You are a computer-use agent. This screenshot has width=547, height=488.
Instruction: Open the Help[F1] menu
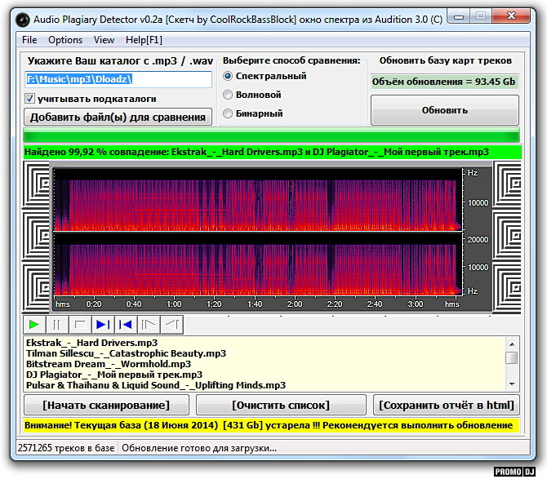pos(144,40)
